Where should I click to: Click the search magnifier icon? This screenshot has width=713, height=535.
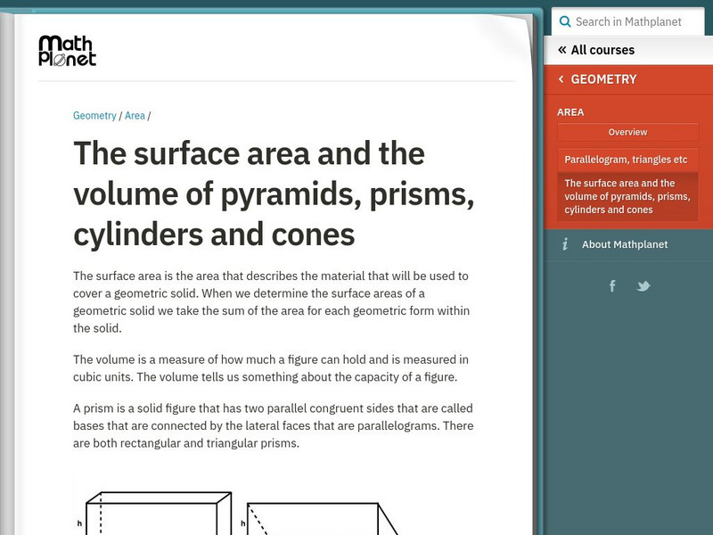tap(565, 21)
